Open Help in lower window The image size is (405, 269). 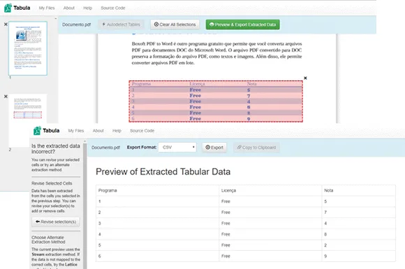pos(117,130)
